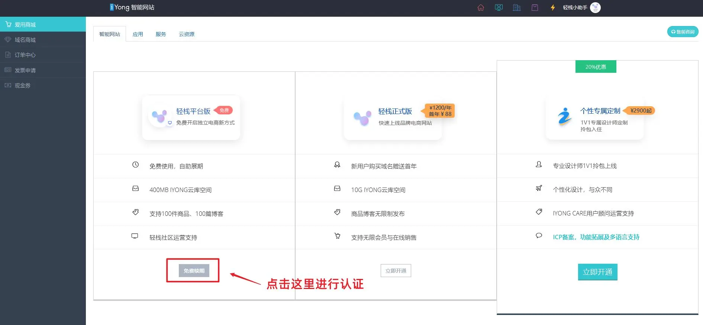
Task: Open the shopping bag icon in header
Action: 535,8
